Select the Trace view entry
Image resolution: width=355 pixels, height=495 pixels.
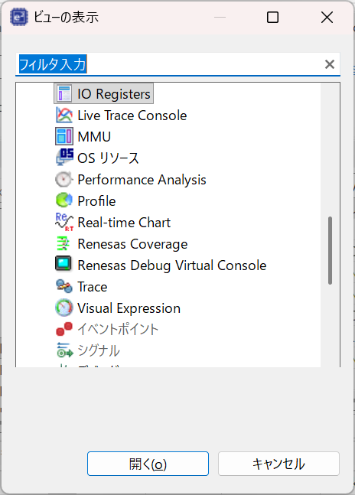[93, 287]
